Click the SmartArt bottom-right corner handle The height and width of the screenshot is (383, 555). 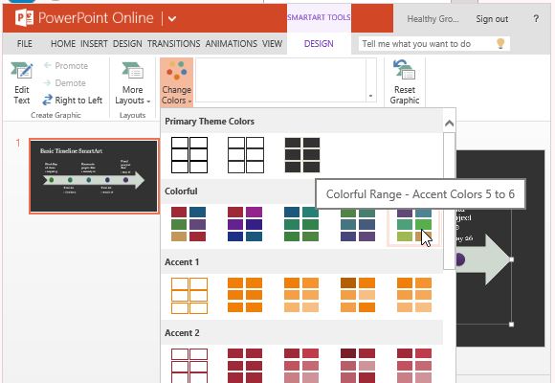[x=512, y=325]
